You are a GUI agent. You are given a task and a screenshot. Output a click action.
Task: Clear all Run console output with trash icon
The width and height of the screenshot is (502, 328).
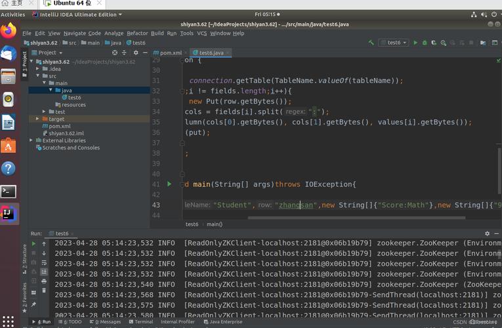pyautogui.click(x=44, y=291)
